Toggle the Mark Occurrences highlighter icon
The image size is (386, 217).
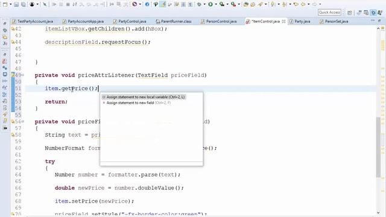(163, 4)
